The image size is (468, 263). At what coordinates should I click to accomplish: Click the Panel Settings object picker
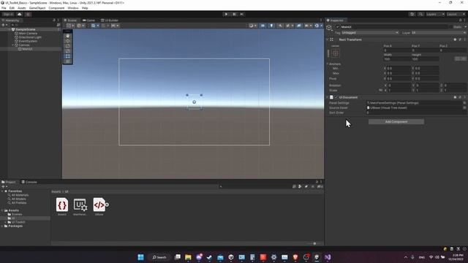(464, 103)
